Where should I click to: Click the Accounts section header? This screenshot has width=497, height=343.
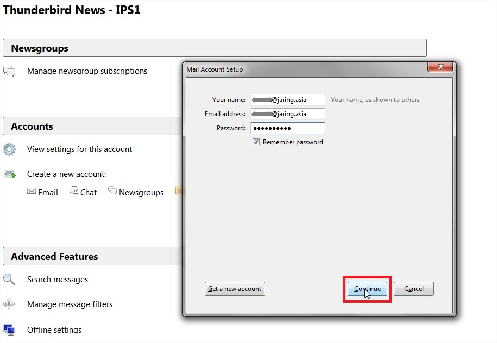[x=92, y=126]
